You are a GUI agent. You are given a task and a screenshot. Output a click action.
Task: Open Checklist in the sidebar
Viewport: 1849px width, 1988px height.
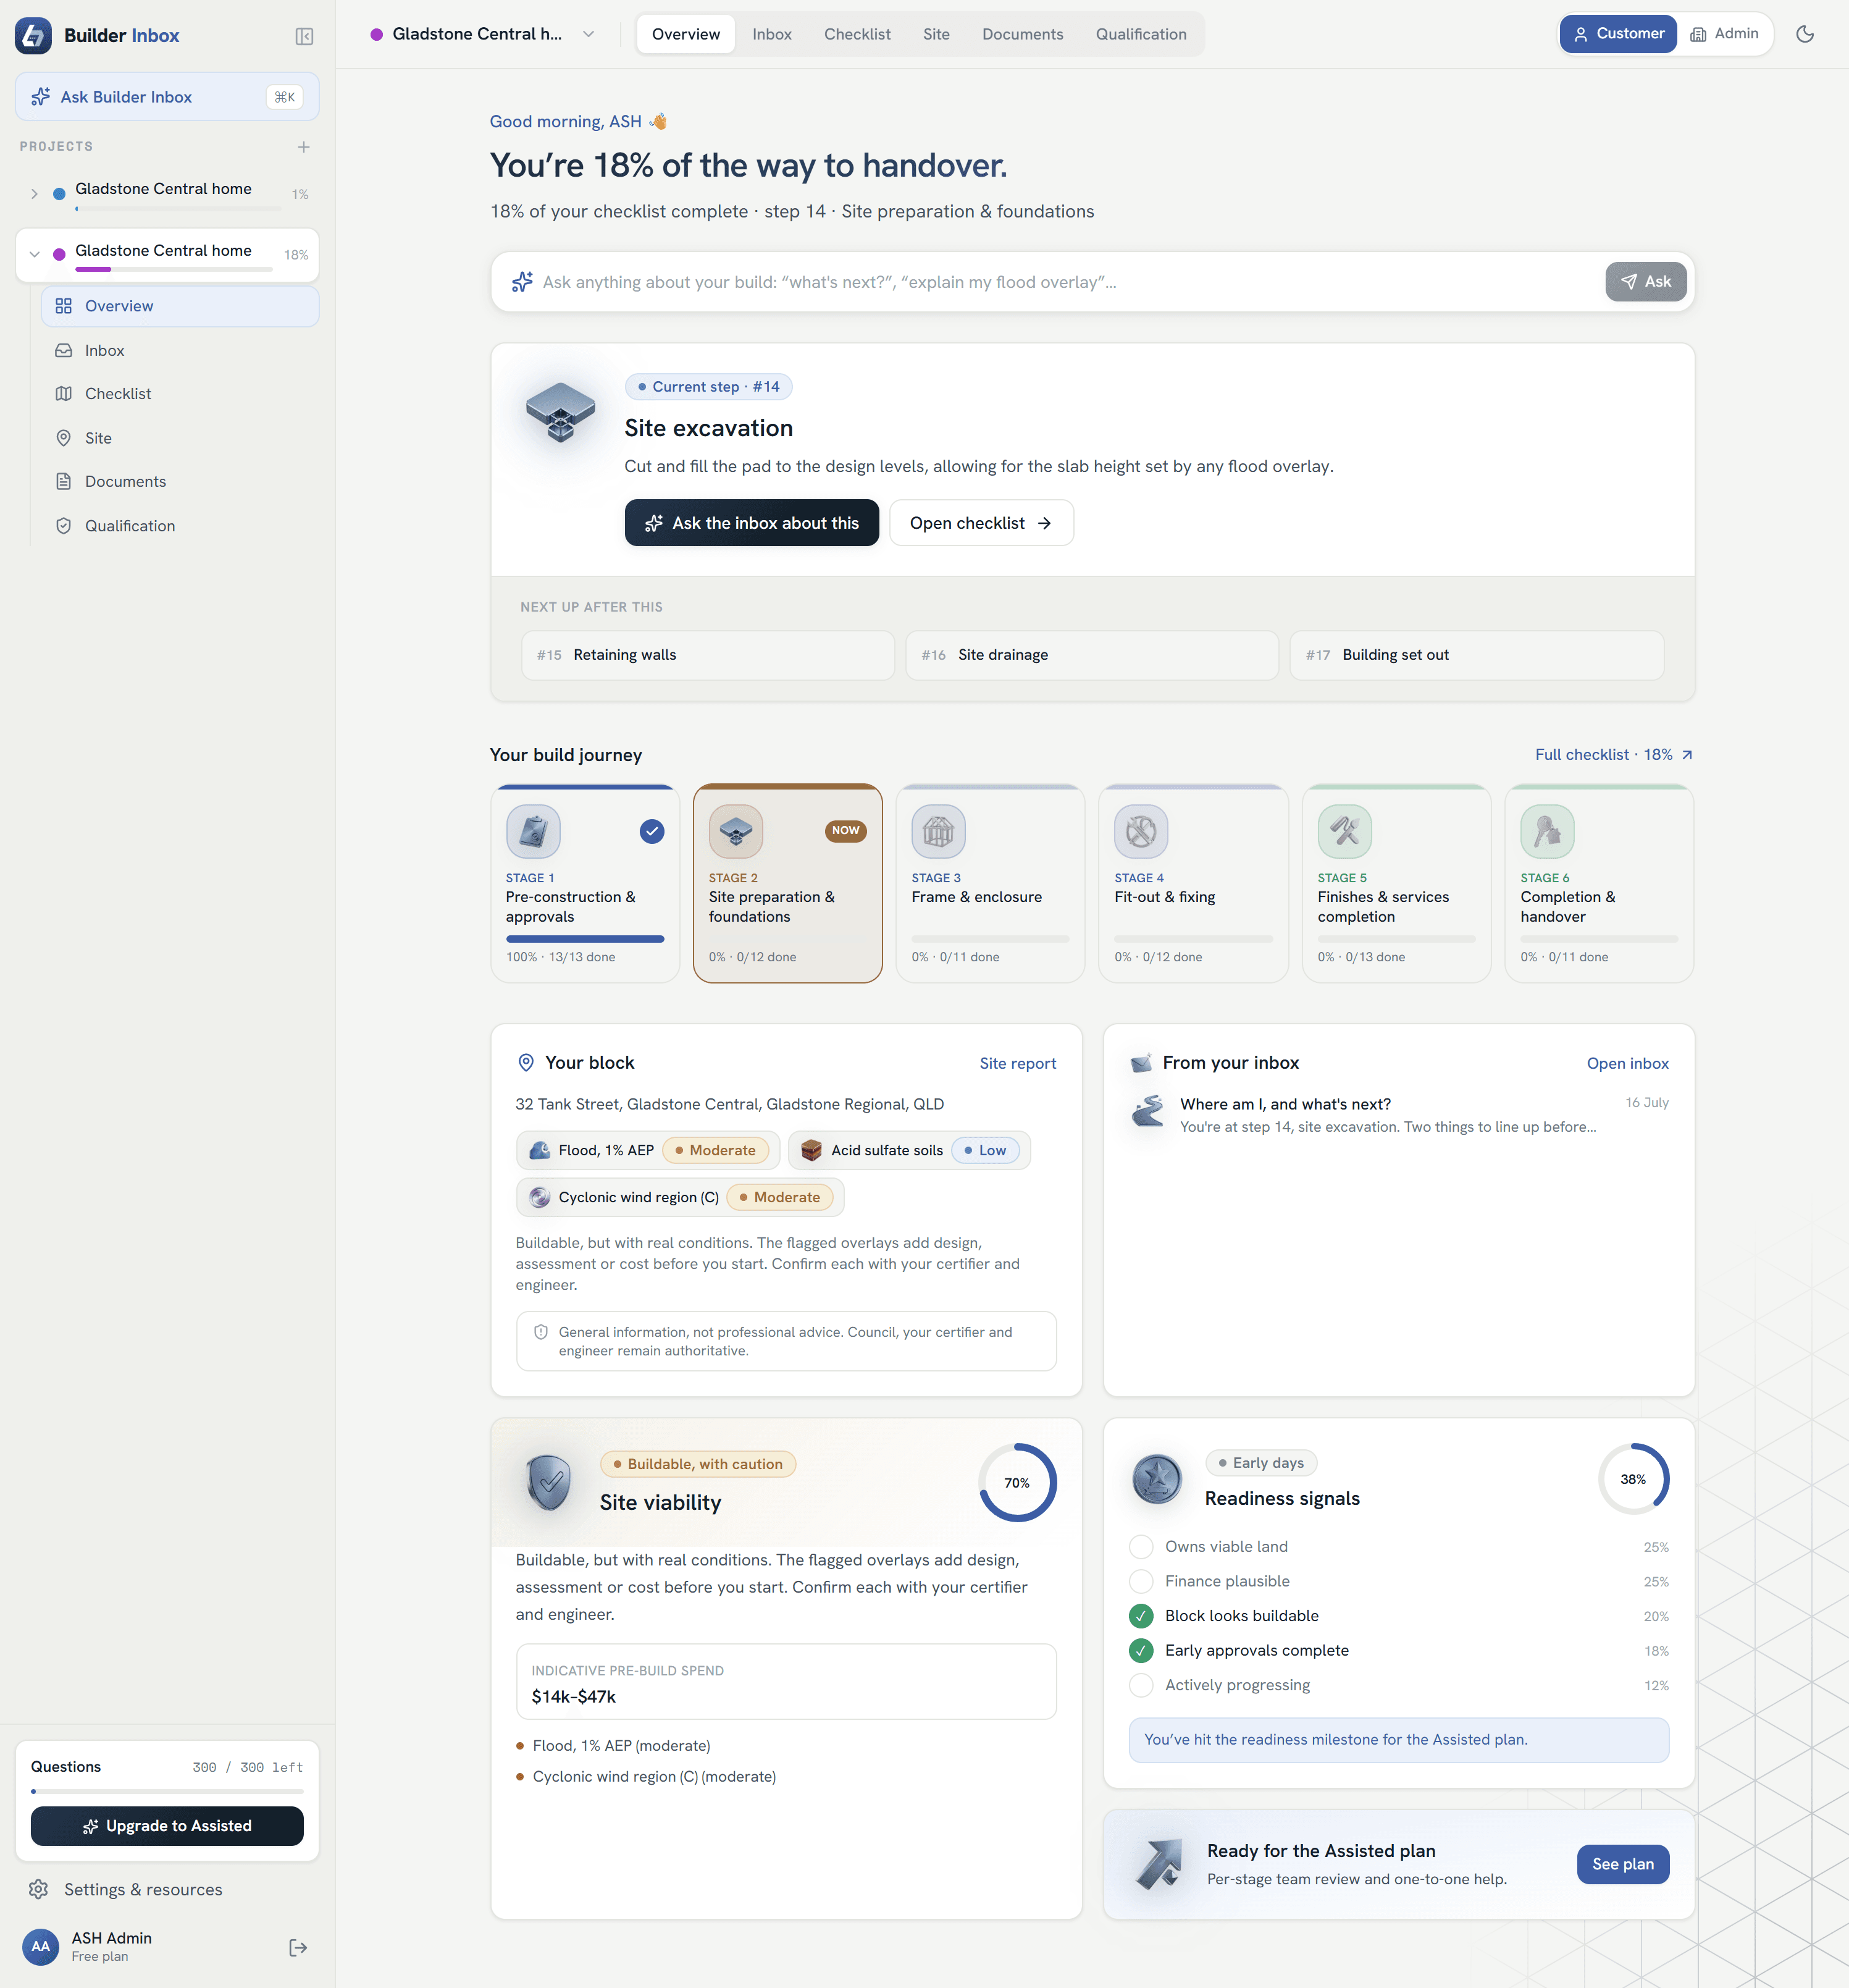tap(180, 394)
